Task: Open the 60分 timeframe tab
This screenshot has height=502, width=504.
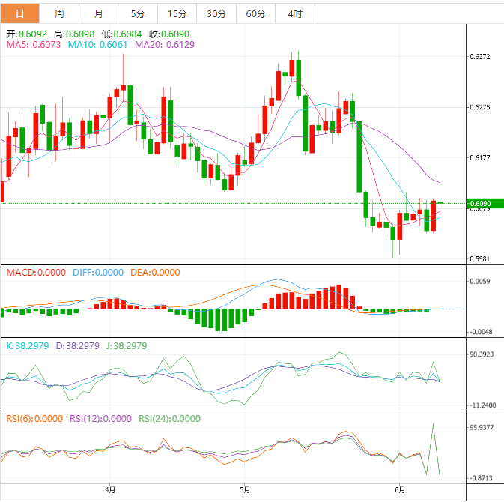Action: point(255,13)
